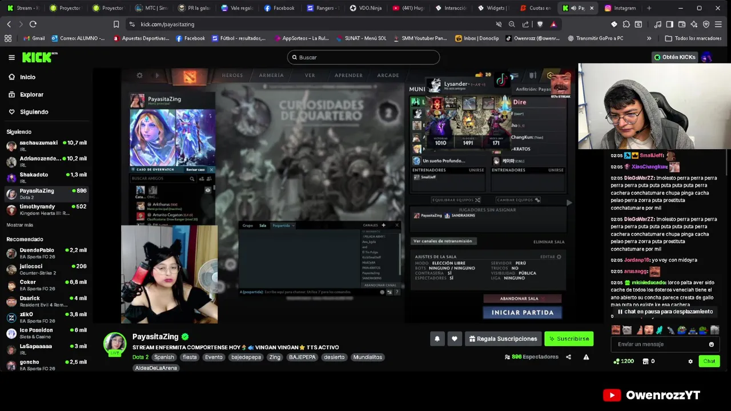Open site info icon beside kick.com URL
731x411 pixels.
click(x=132, y=24)
